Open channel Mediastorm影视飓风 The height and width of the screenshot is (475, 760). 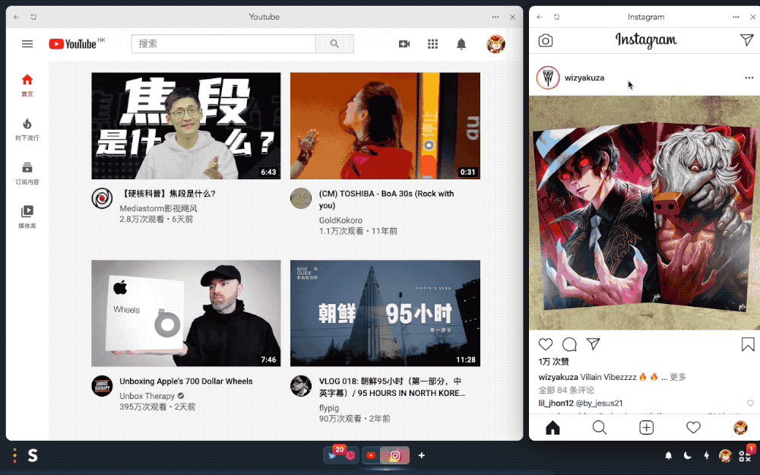coord(159,208)
